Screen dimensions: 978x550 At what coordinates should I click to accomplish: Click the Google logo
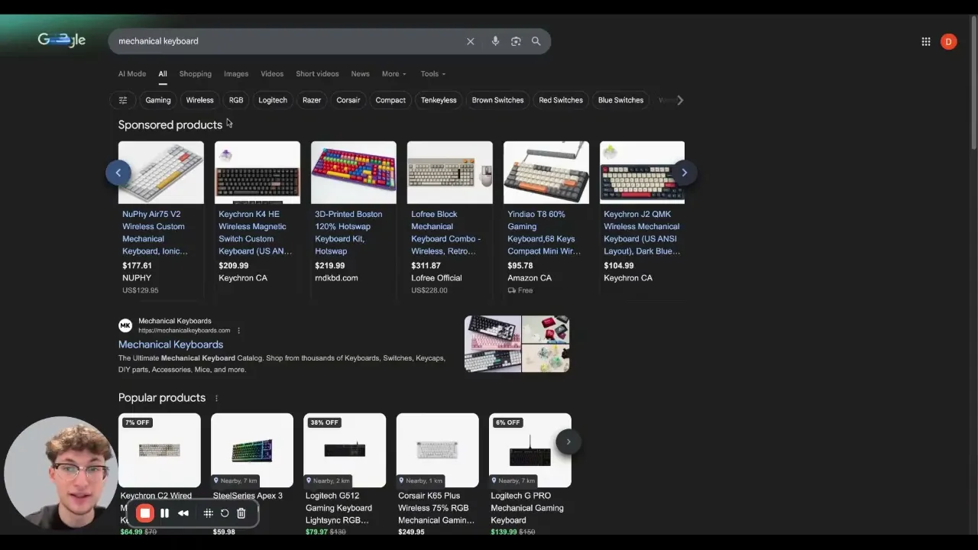tap(62, 40)
